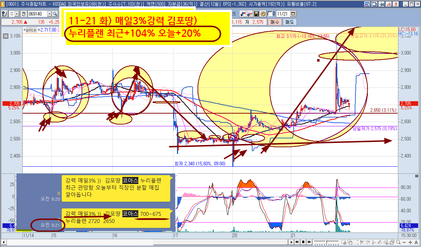421x247 pixels.
Task: Click the 매수 buy button
Action: coord(275,22)
